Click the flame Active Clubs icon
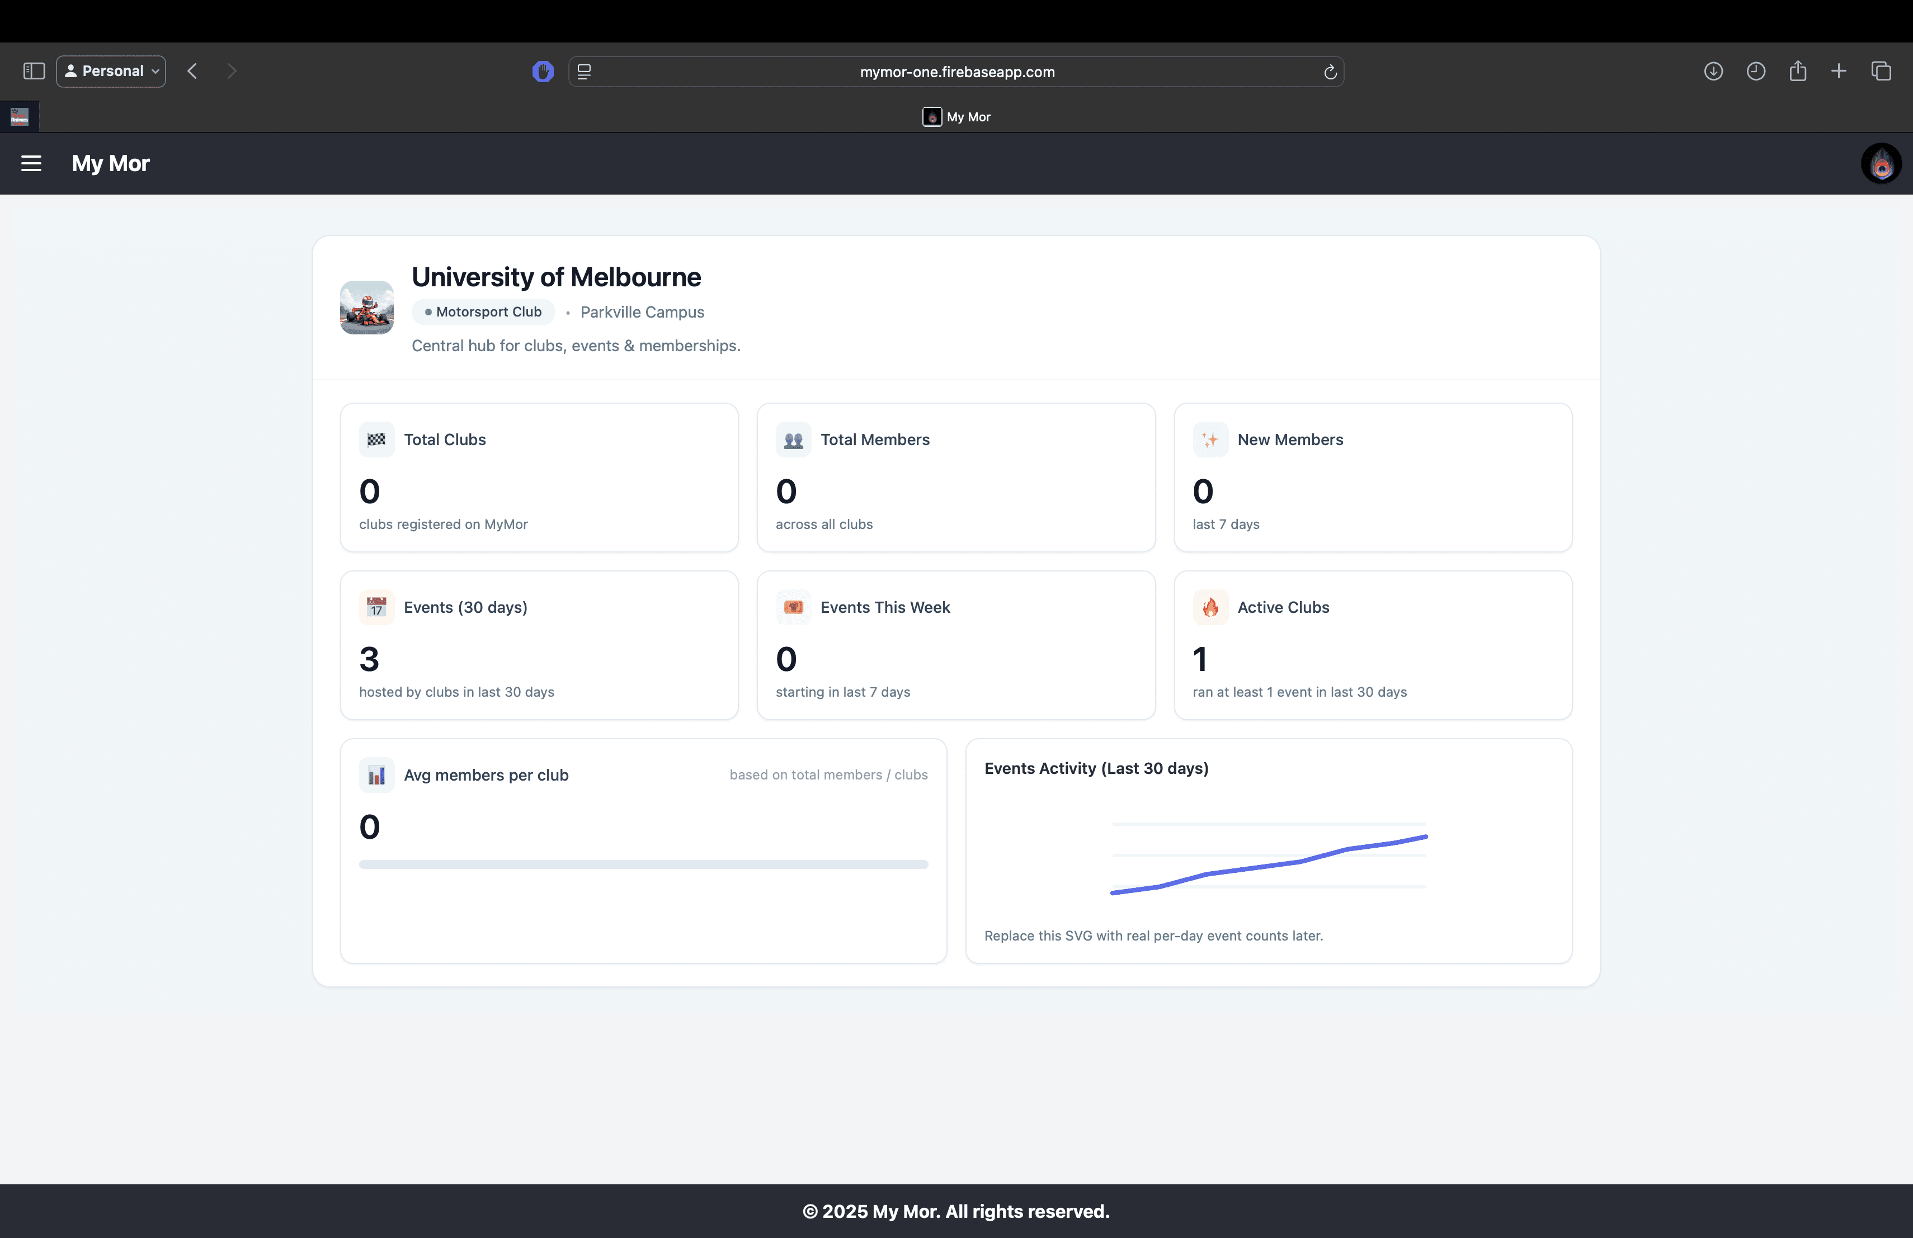The width and height of the screenshot is (1913, 1238). point(1210,607)
